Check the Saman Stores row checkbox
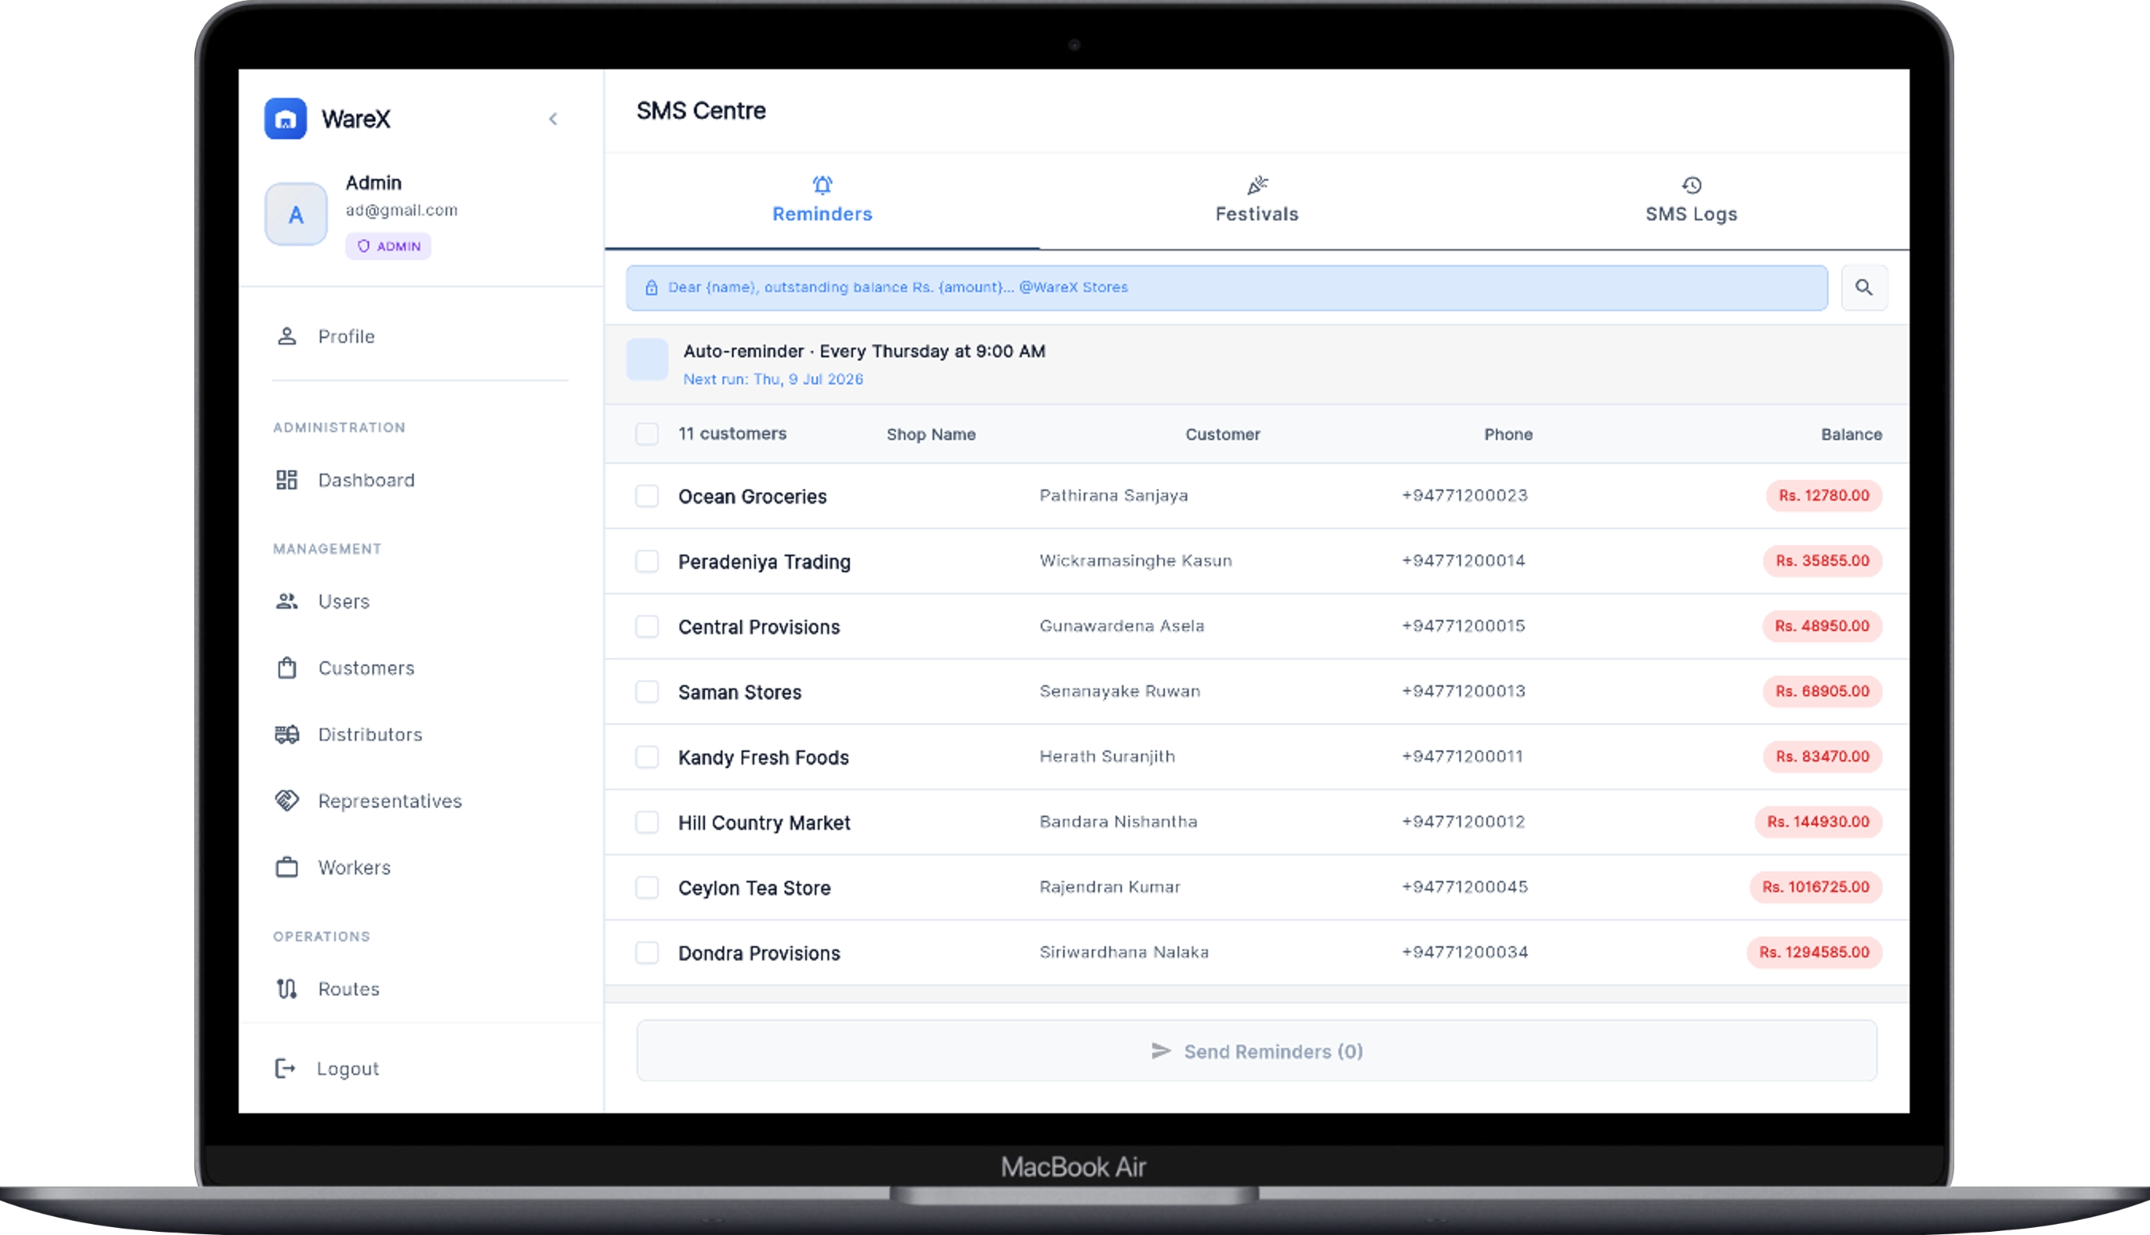2150x1235 pixels. [646, 692]
